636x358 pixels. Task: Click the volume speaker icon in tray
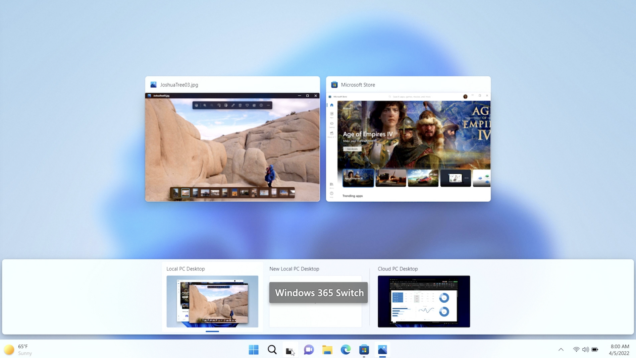pos(586,349)
